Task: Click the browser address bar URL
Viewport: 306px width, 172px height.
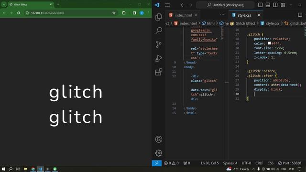Action: [48, 13]
